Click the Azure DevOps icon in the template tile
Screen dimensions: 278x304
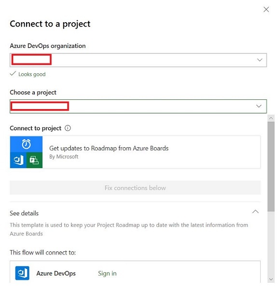(18, 160)
